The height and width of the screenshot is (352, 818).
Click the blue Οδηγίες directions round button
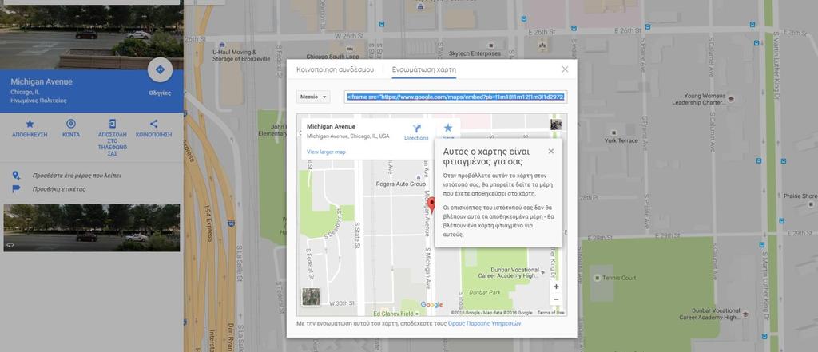tap(160, 69)
